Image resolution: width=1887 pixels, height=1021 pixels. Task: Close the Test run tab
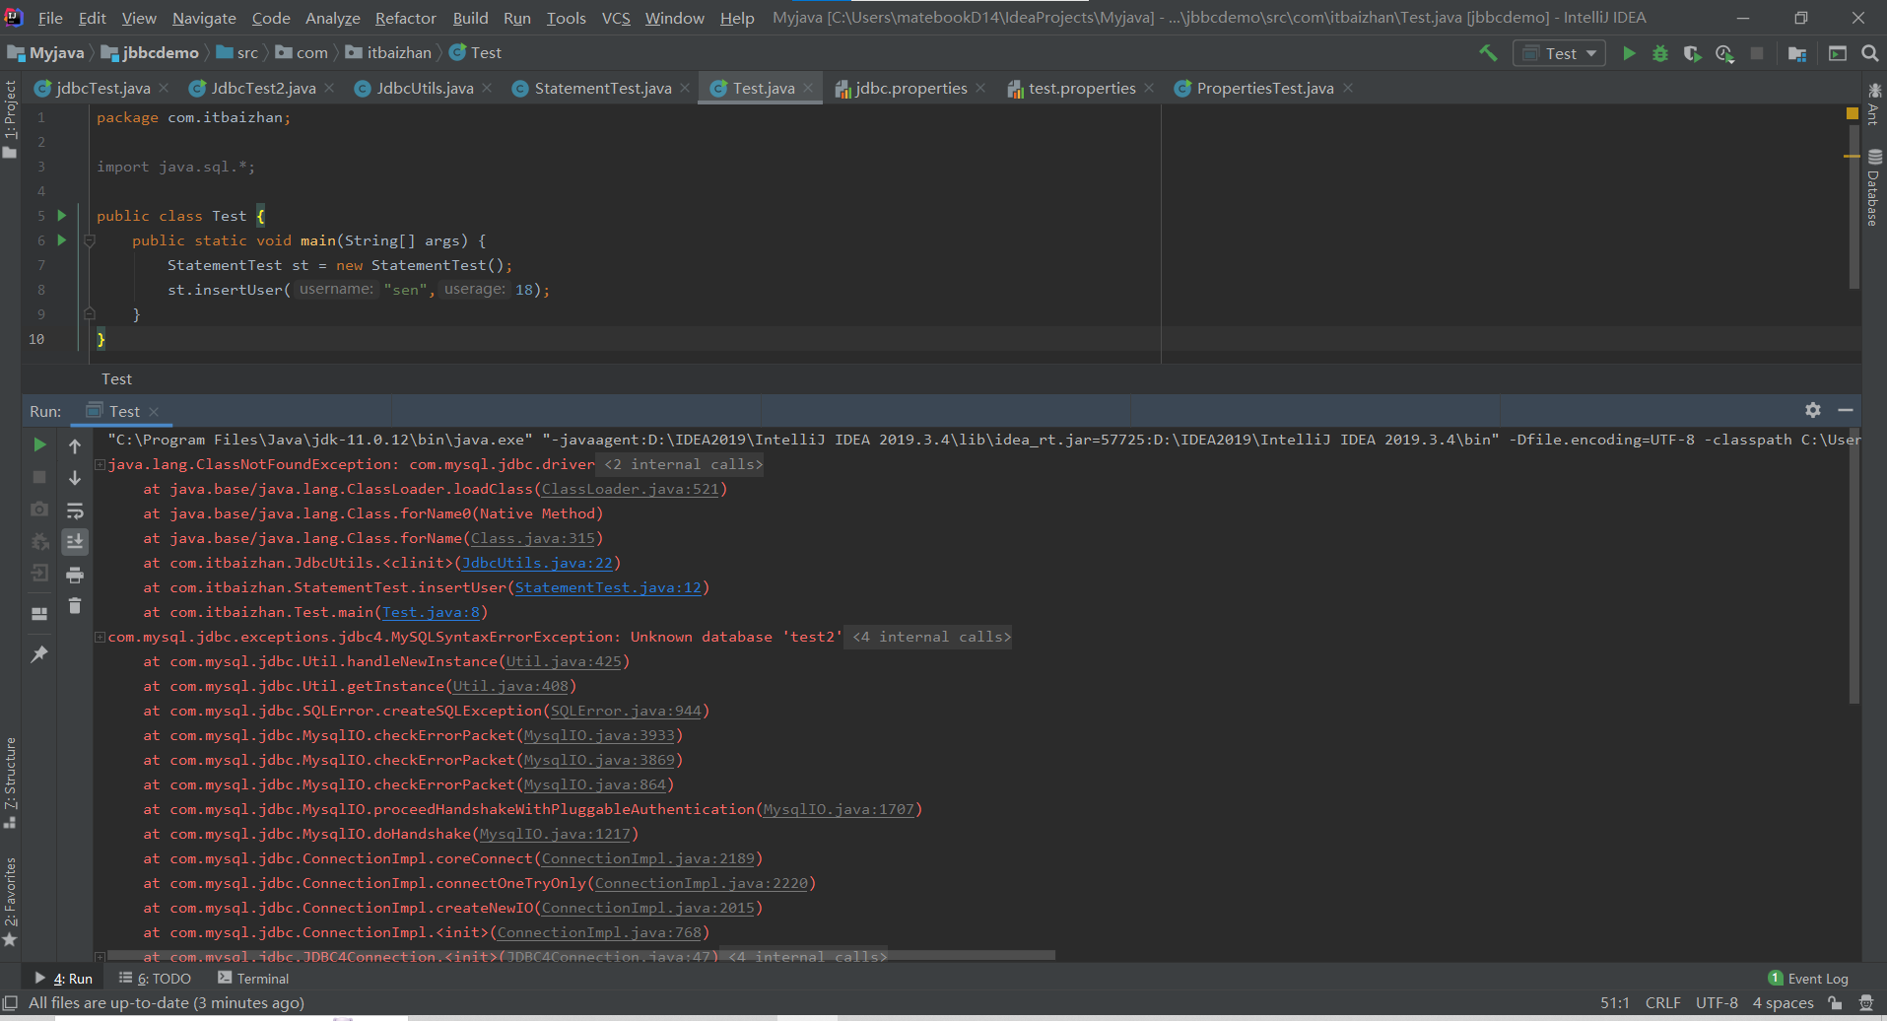154,412
